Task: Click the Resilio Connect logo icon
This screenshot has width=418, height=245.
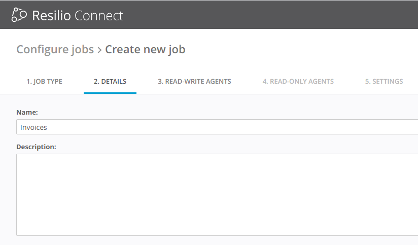Action: point(20,15)
